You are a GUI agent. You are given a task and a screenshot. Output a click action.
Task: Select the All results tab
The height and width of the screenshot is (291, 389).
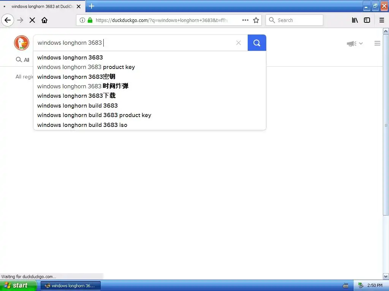coord(22,59)
